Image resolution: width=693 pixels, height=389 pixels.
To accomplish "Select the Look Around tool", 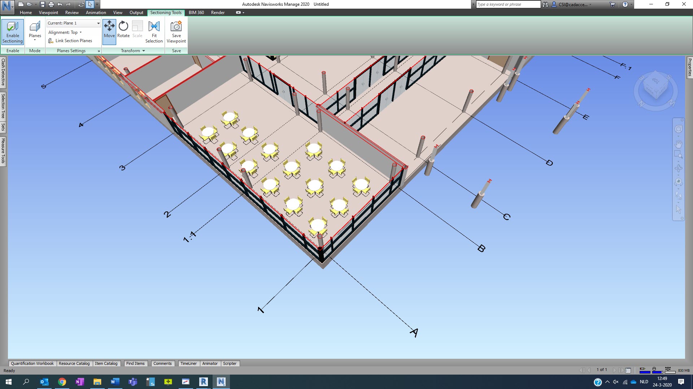I will [679, 182].
